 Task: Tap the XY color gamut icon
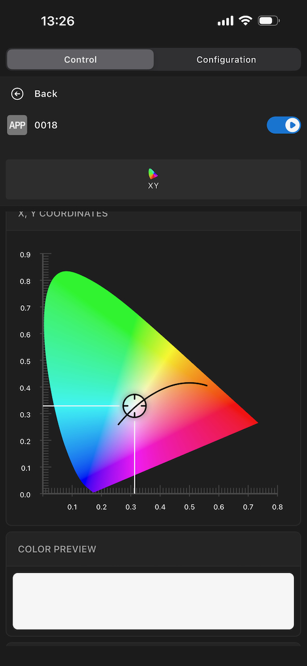153,174
